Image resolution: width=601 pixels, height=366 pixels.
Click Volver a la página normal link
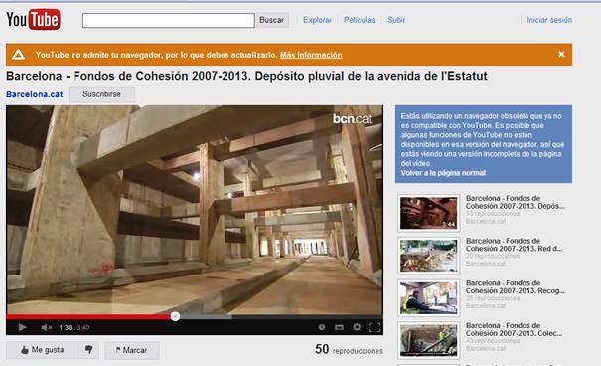click(443, 173)
